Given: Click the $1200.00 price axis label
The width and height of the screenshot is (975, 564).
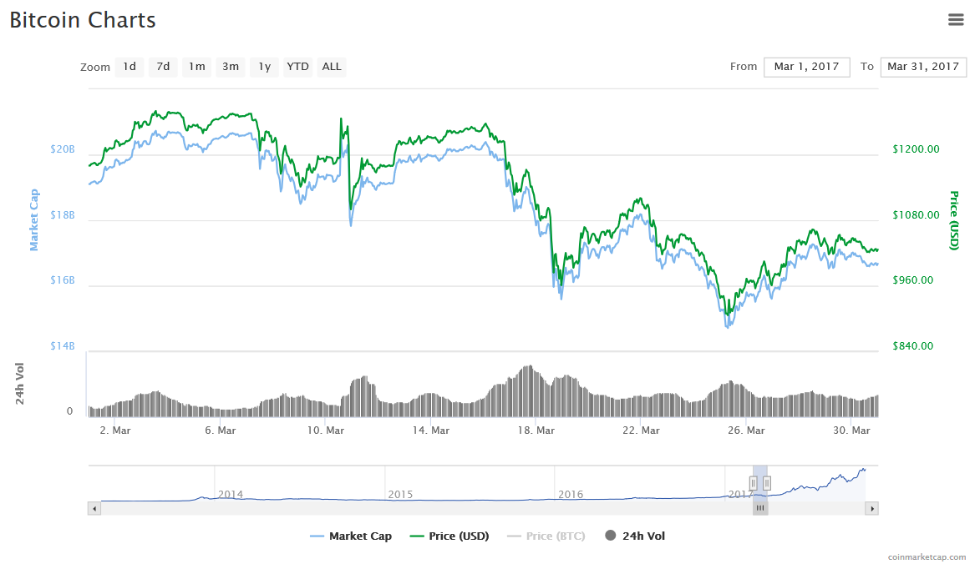Looking at the screenshot, I should click(916, 149).
